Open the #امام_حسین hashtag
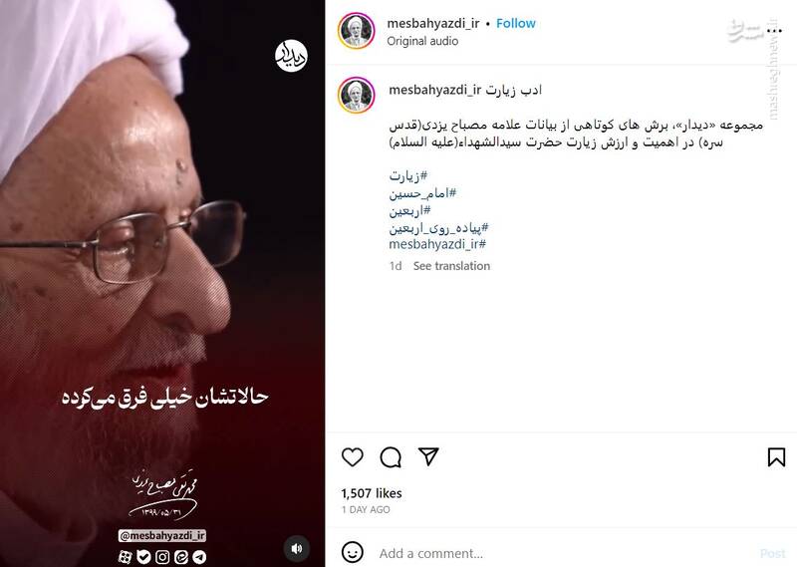This screenshot has height=567, width=797. coord(422,193)
